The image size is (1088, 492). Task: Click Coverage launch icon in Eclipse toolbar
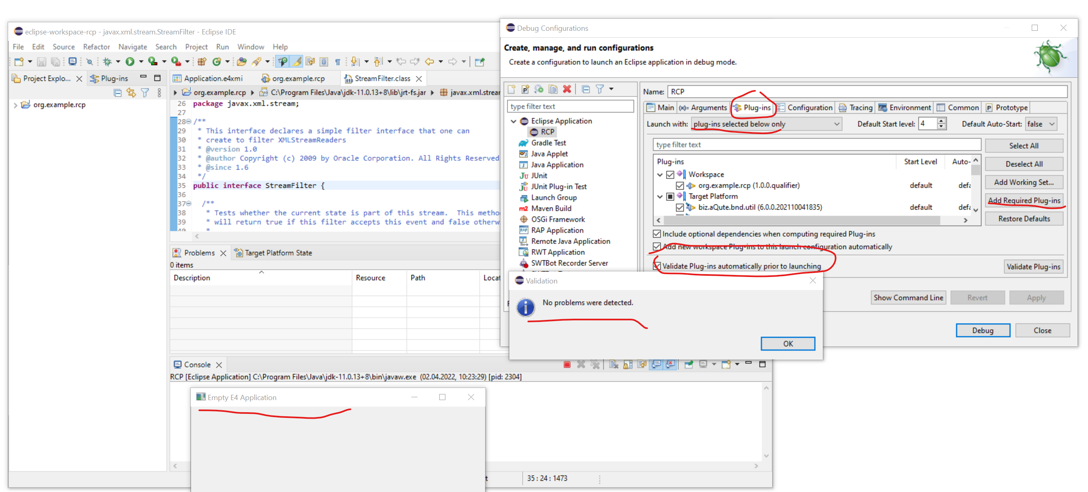153,62
